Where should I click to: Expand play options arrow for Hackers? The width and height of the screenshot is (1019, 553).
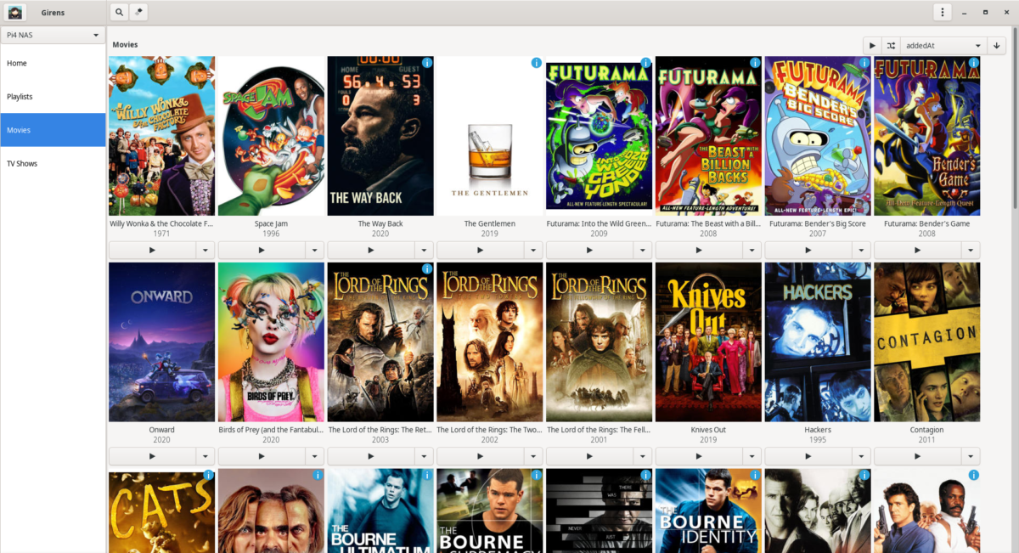(861, 456)
